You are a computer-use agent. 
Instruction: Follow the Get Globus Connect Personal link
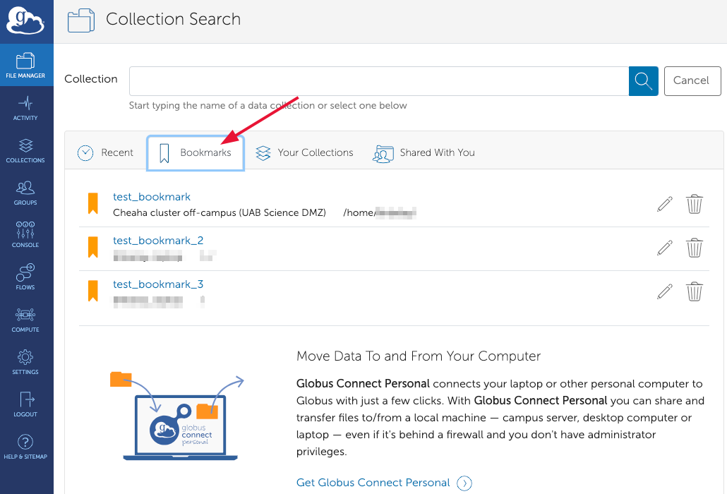[373, 483]
